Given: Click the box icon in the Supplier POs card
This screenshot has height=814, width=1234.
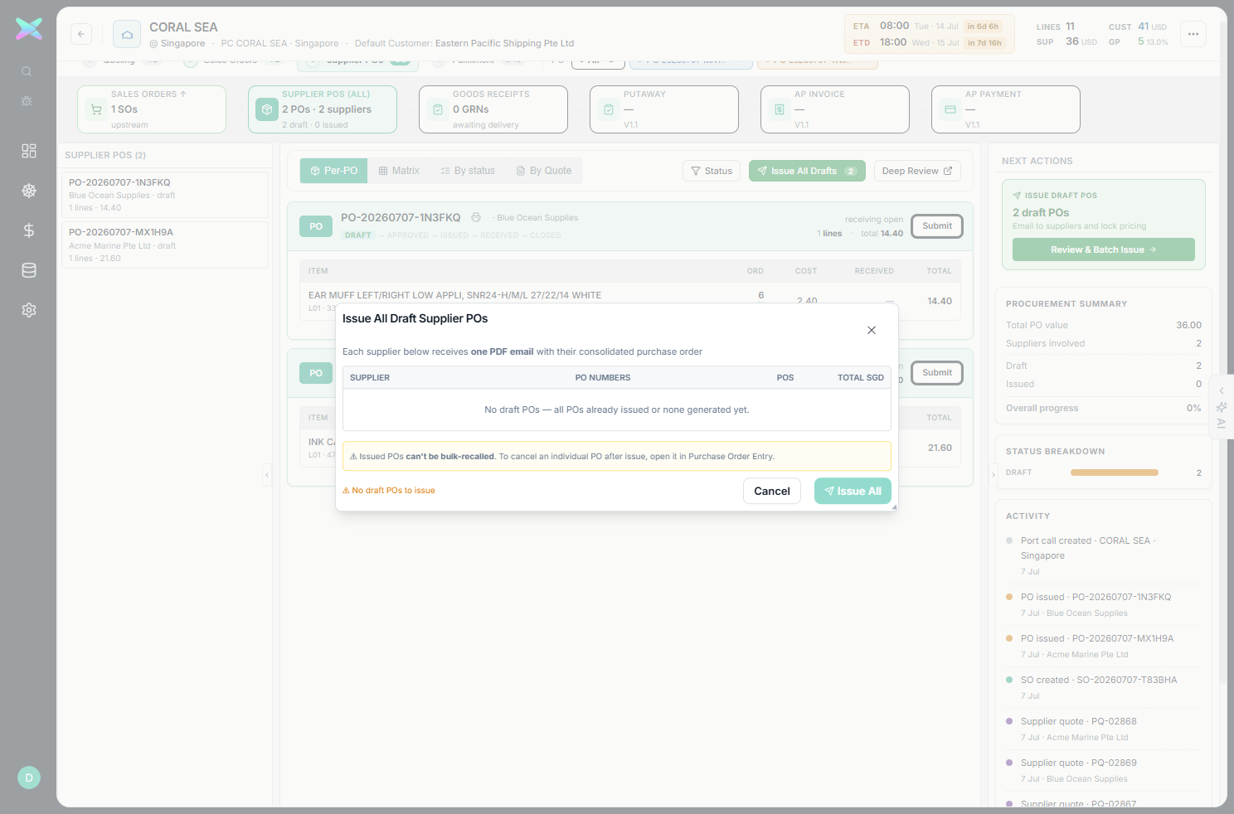Looking at the screenshot, I should (267, 109).
